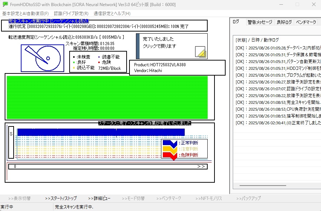The width and height of the screenshot is (321, 211).
Task: Select log entry 01:05:31 プログラムが起動
Action: click(278, 75)
